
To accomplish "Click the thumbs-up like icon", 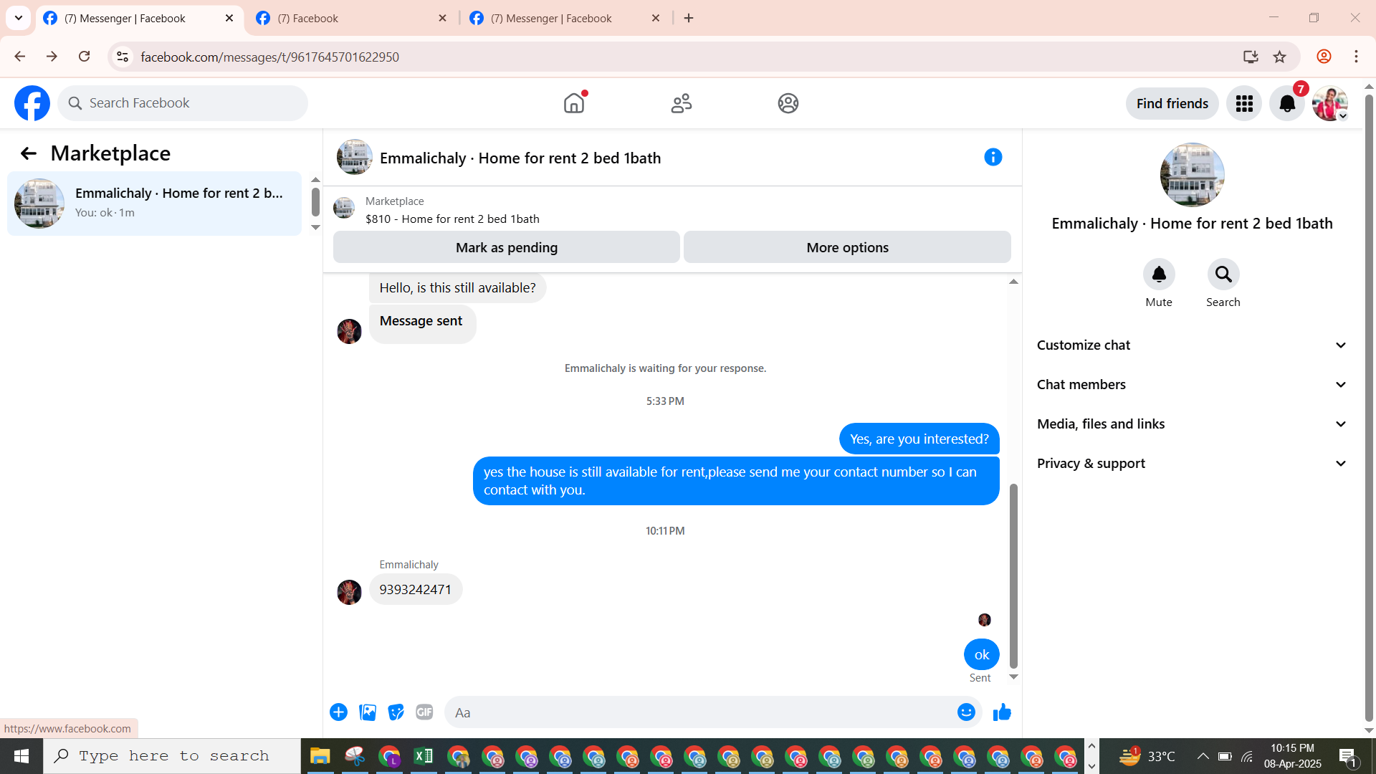I will tap(1002, 712).
